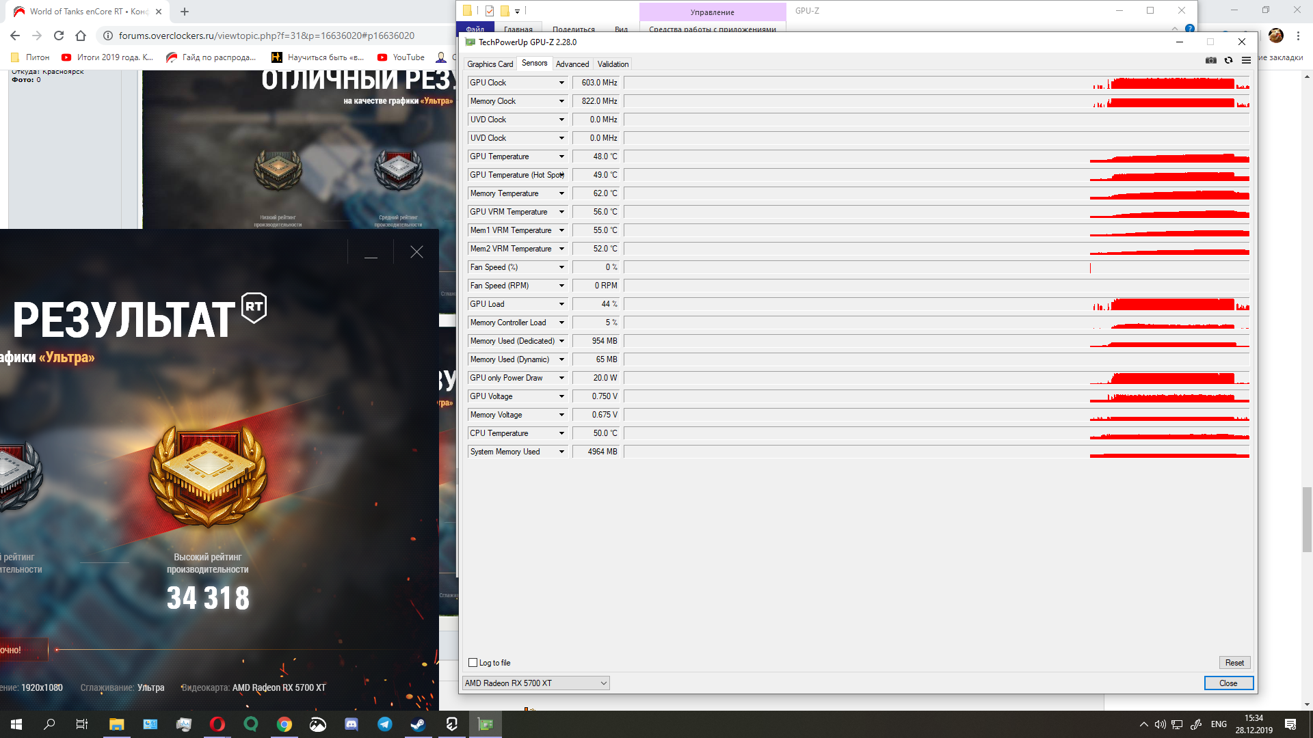Screen dimensions: 1313x738
Task: Click the Chrome home button
Action: (x=81, y=36)
